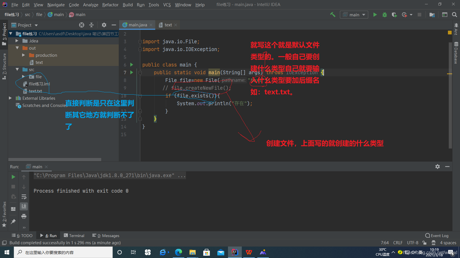
Task: Pin the Run tab with pin icon
Action: point(13,221)
